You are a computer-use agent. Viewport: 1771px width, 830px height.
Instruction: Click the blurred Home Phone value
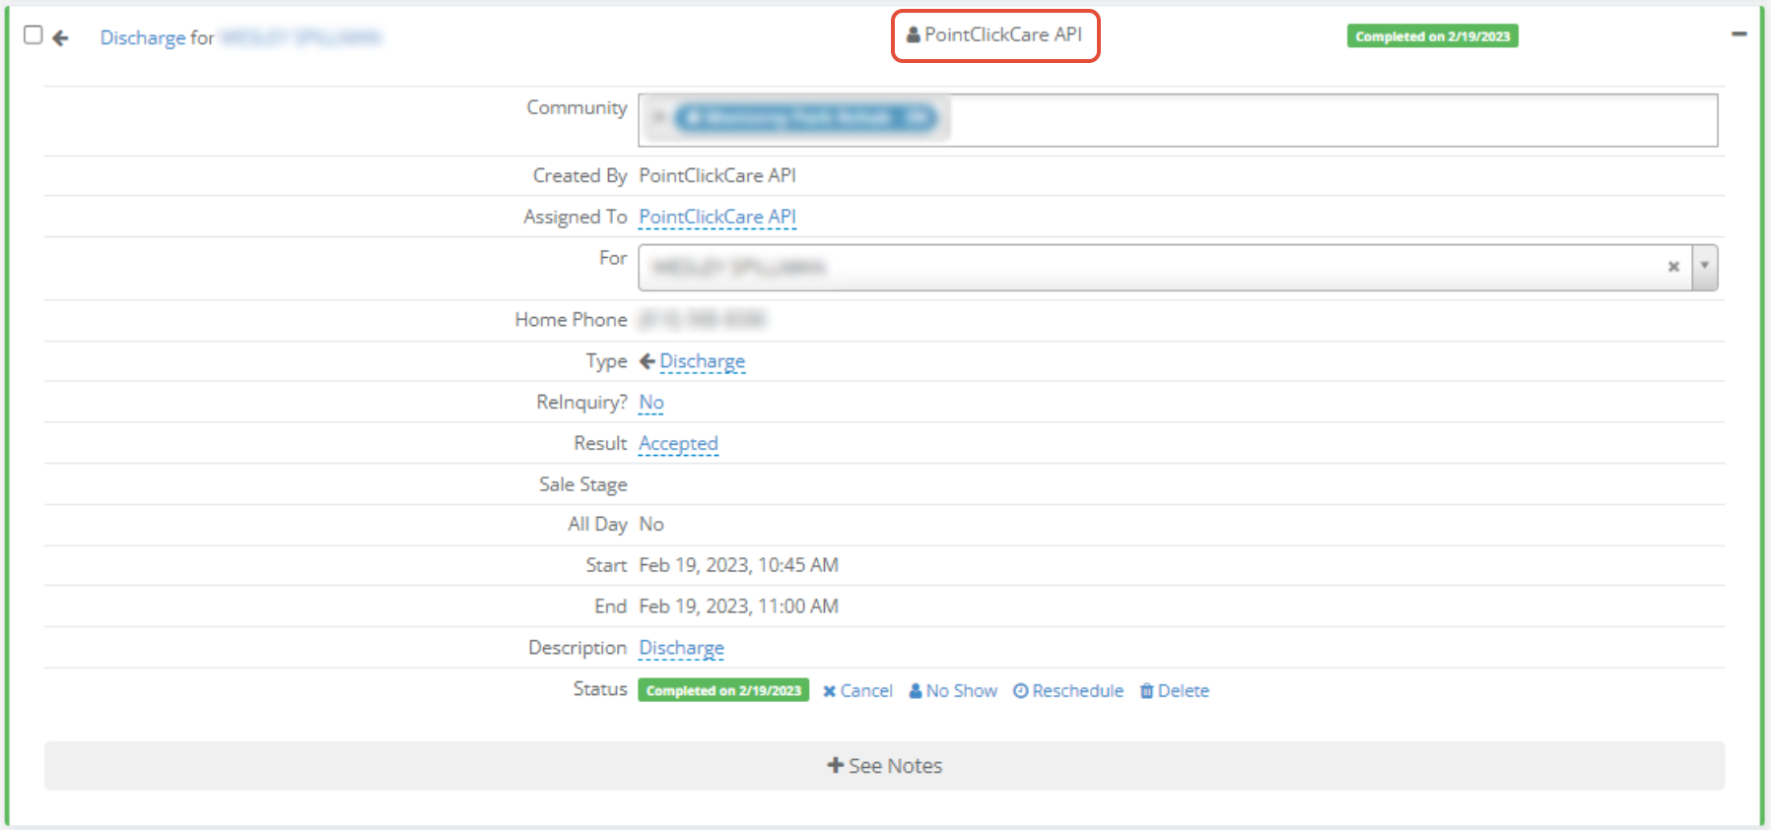[703, 319]
